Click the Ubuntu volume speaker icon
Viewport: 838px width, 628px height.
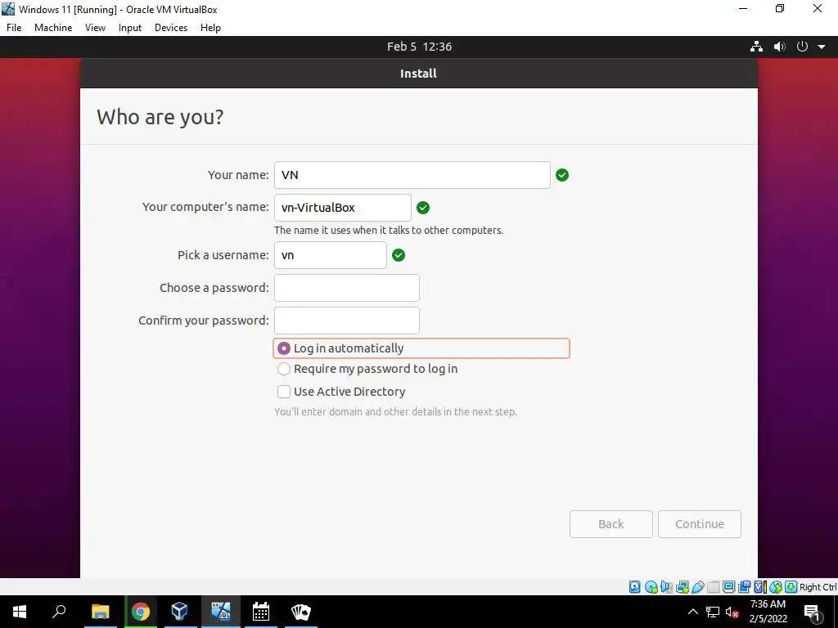tap(779, 47)
